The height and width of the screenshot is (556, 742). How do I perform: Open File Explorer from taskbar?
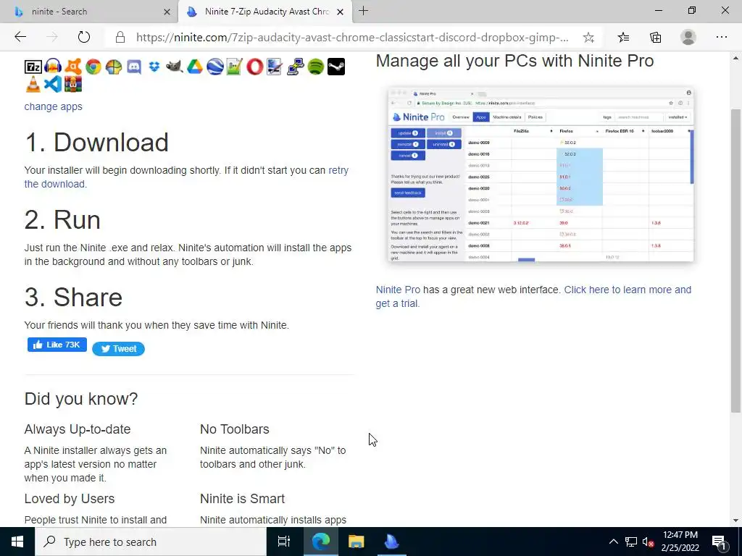coord(356,542)
